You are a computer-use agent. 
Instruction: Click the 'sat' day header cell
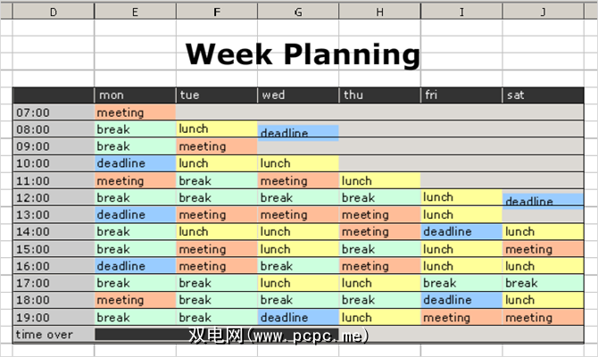544,95
